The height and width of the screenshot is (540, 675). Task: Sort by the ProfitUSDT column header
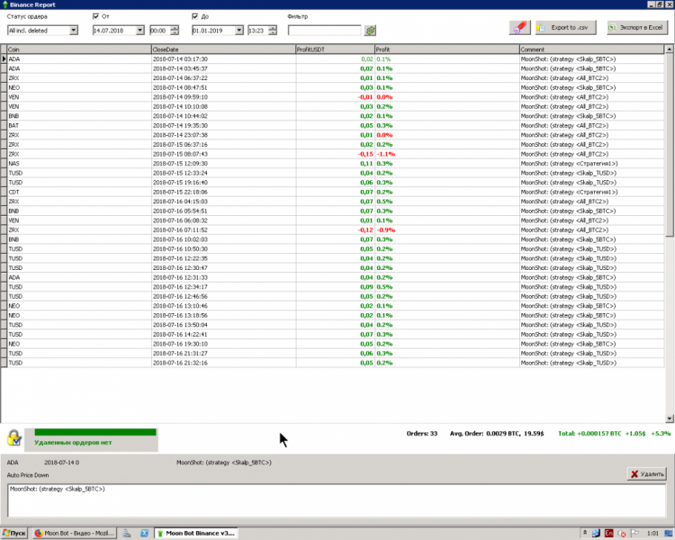pos(335,49)
